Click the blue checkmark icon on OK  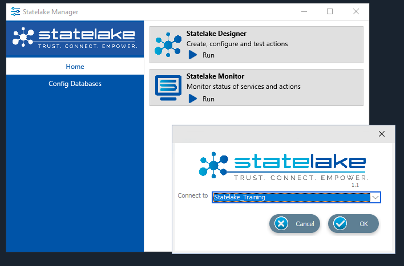[x=340, y=223]
